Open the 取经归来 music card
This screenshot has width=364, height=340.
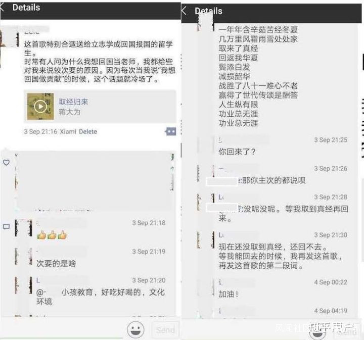click(x=100, y=107)
